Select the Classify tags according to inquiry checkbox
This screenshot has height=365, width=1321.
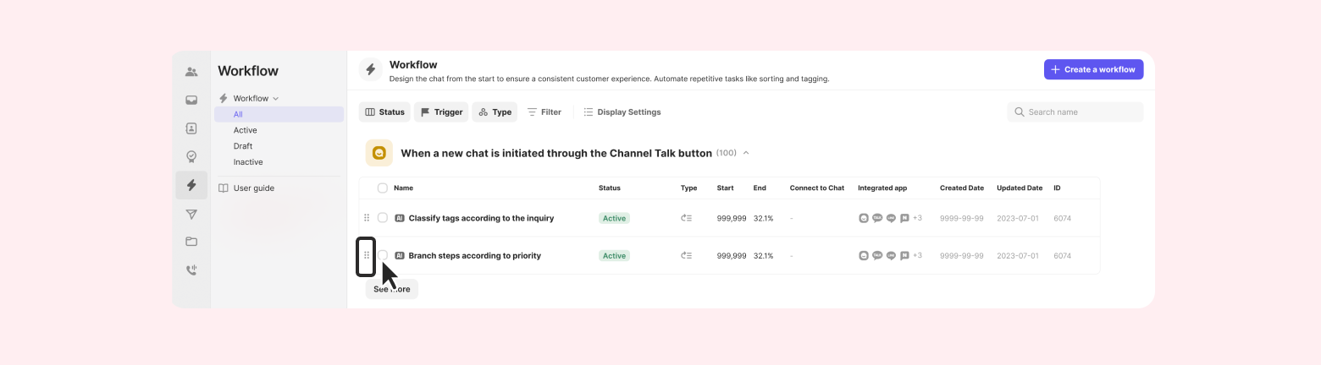point(383,218)
